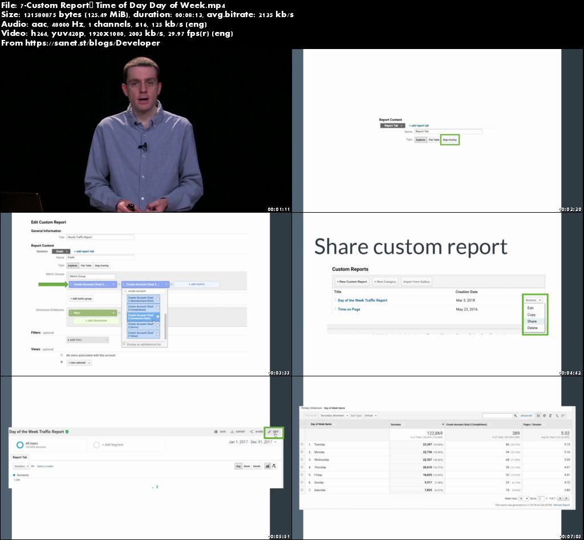Click the Export icon in report toolbar
The width and height of the screenshot is (584, 540).
[x=232, y=432]
